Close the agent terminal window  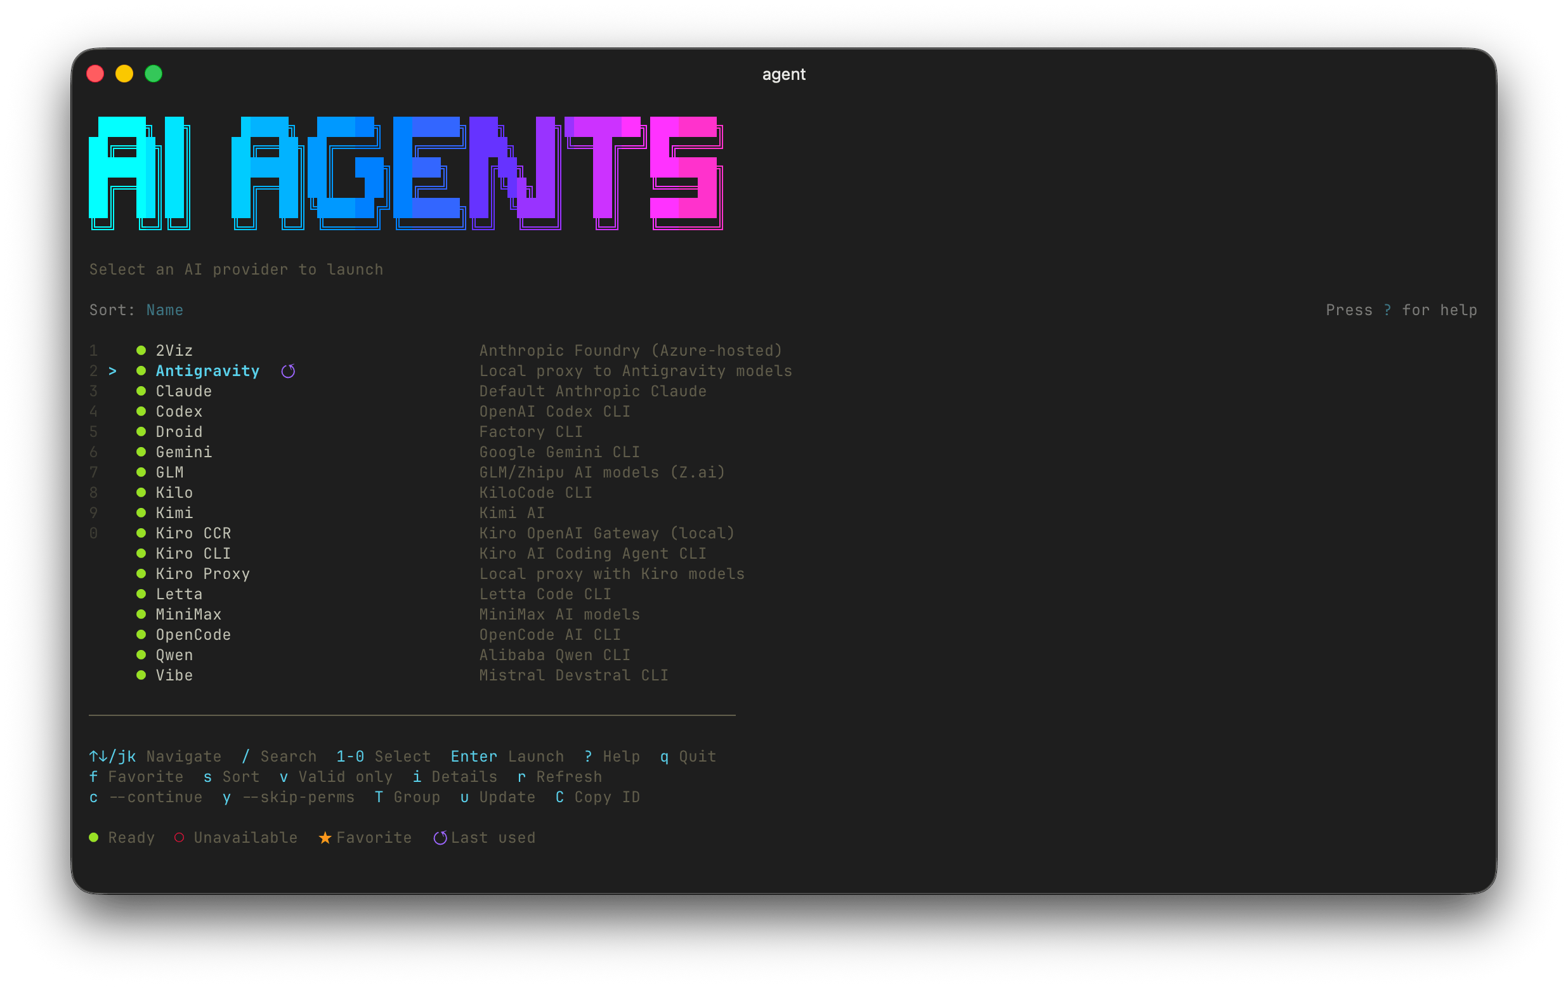point(96,74)
